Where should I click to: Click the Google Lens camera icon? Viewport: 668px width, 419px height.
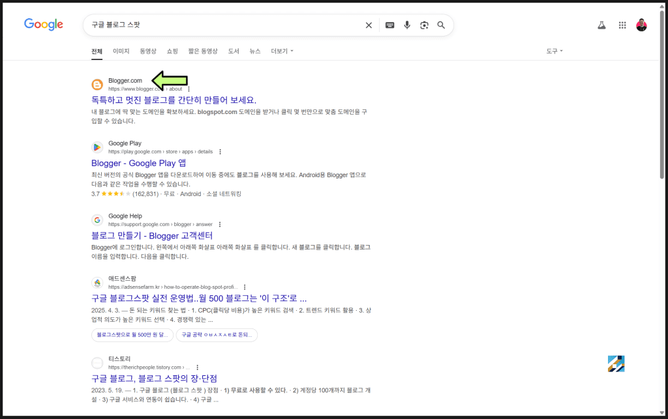(x=424, y=25)
